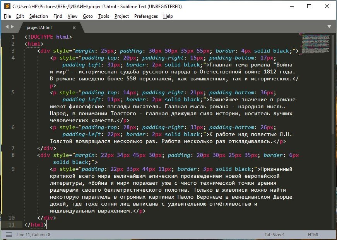Open the File menu

point(7,16)
